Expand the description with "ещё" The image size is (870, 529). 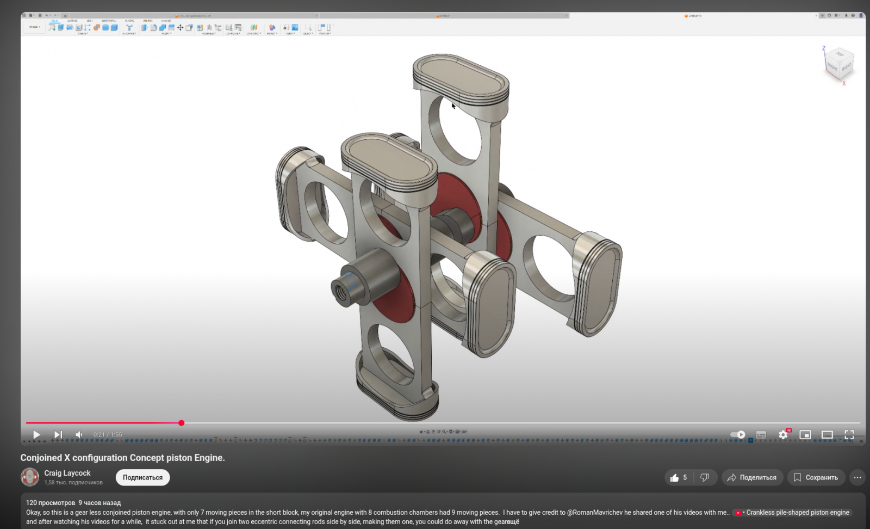click(x=513, y=522)
